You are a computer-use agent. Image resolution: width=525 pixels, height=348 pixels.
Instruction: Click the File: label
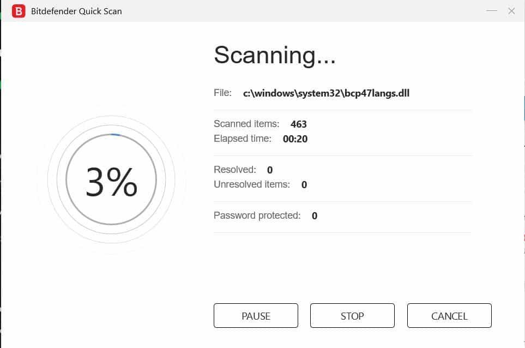click(223, 93)
